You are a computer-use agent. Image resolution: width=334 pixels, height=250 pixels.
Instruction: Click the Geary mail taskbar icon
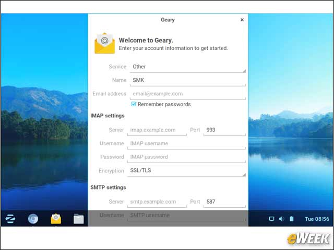(x=56, y=219)
